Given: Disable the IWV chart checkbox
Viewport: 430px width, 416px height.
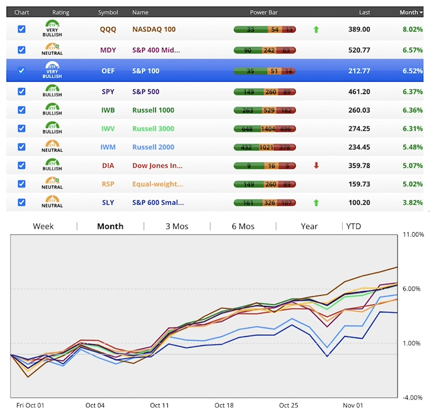Looking at the screenshot, I should (22, 128).
